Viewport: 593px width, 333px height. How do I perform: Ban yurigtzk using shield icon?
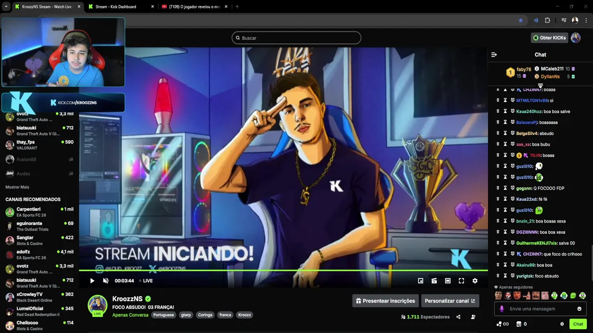pos(513,276)
